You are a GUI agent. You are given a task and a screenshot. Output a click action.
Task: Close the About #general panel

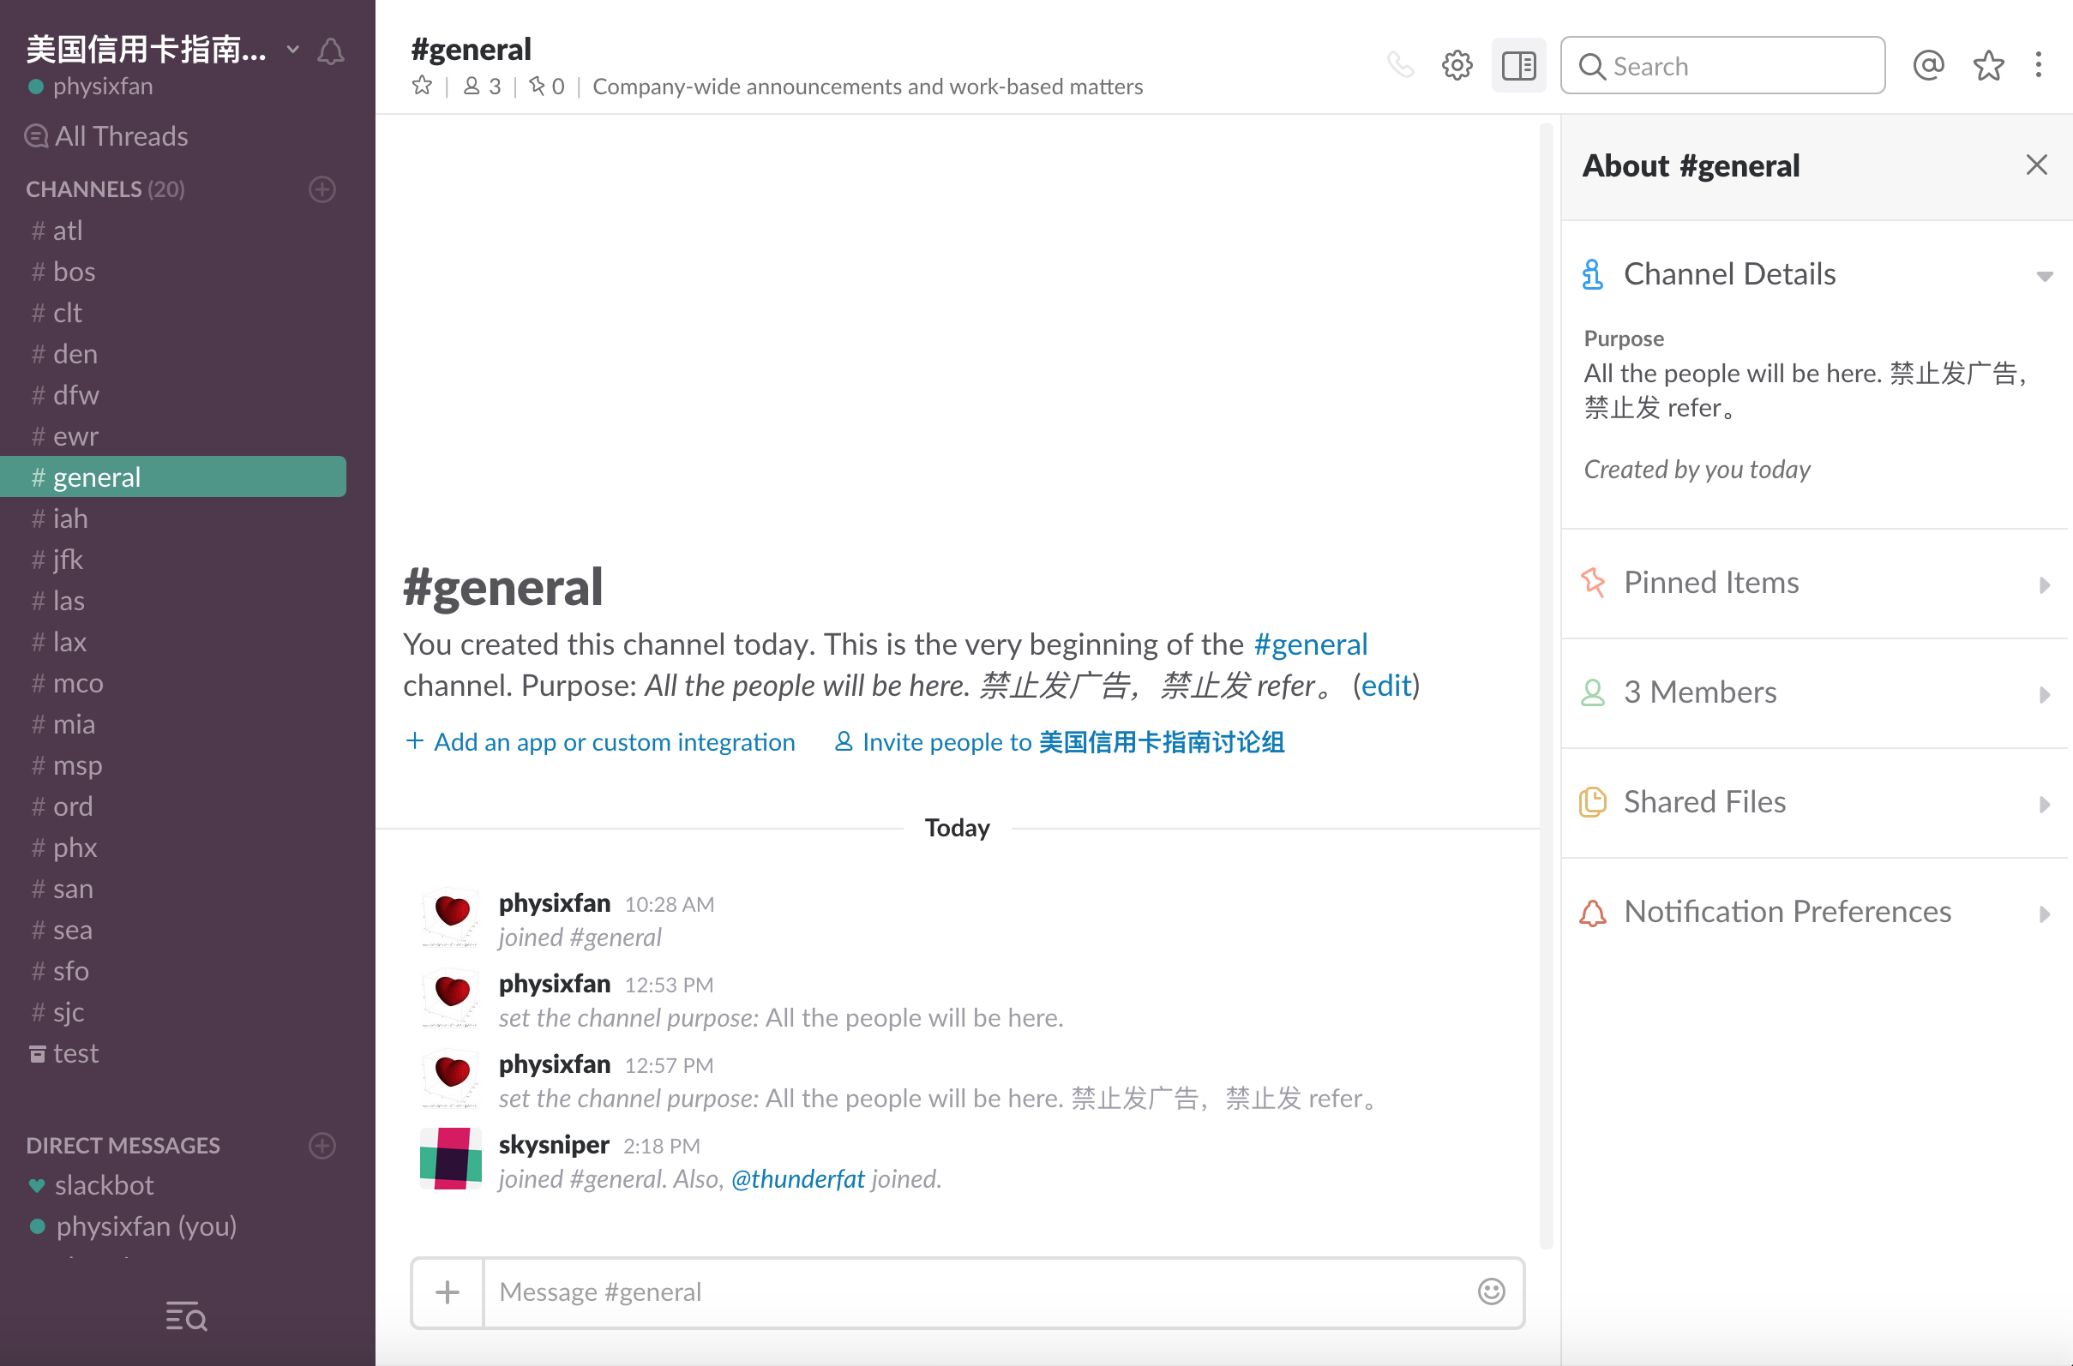2036,165
